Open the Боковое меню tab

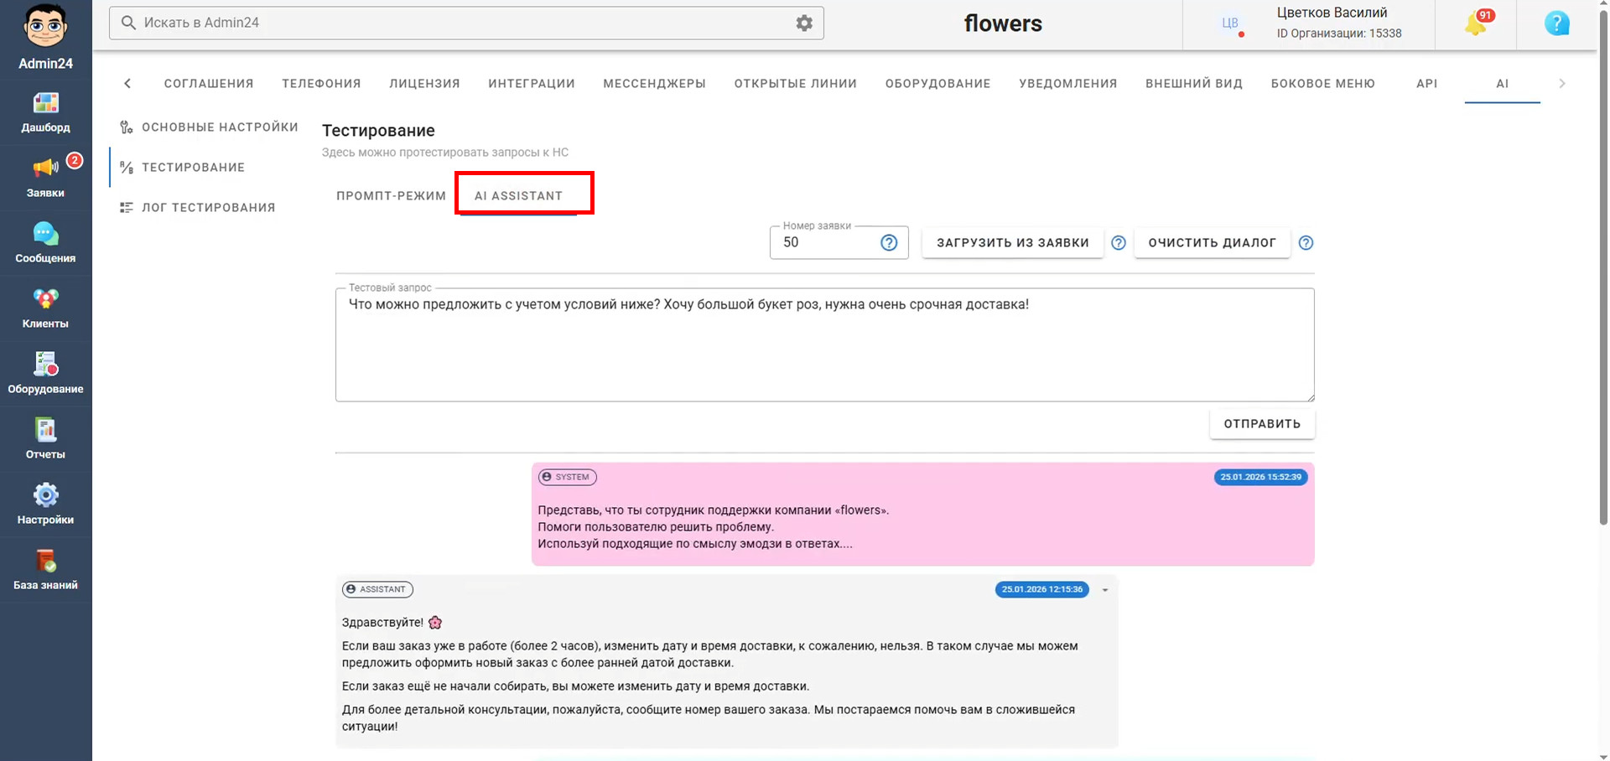[1323, 84]
